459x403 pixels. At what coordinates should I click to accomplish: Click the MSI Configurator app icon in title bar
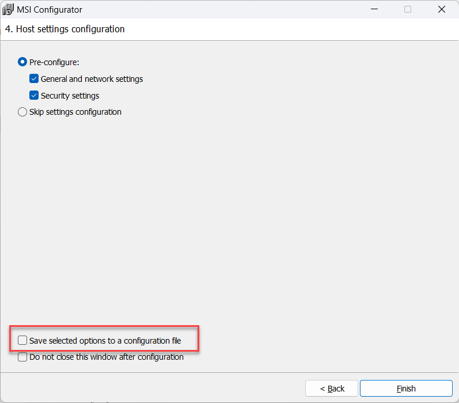(x=9, y=9)
